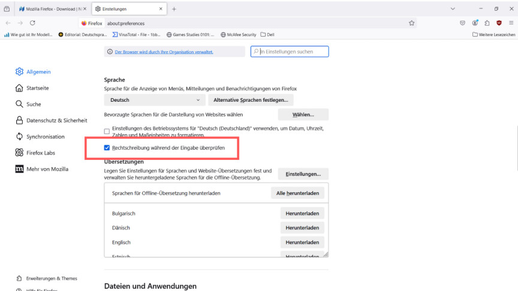The width and height of the screenshot is (518, 291).
Task: Show list of all tabs chevron
Action: point(453,9)
